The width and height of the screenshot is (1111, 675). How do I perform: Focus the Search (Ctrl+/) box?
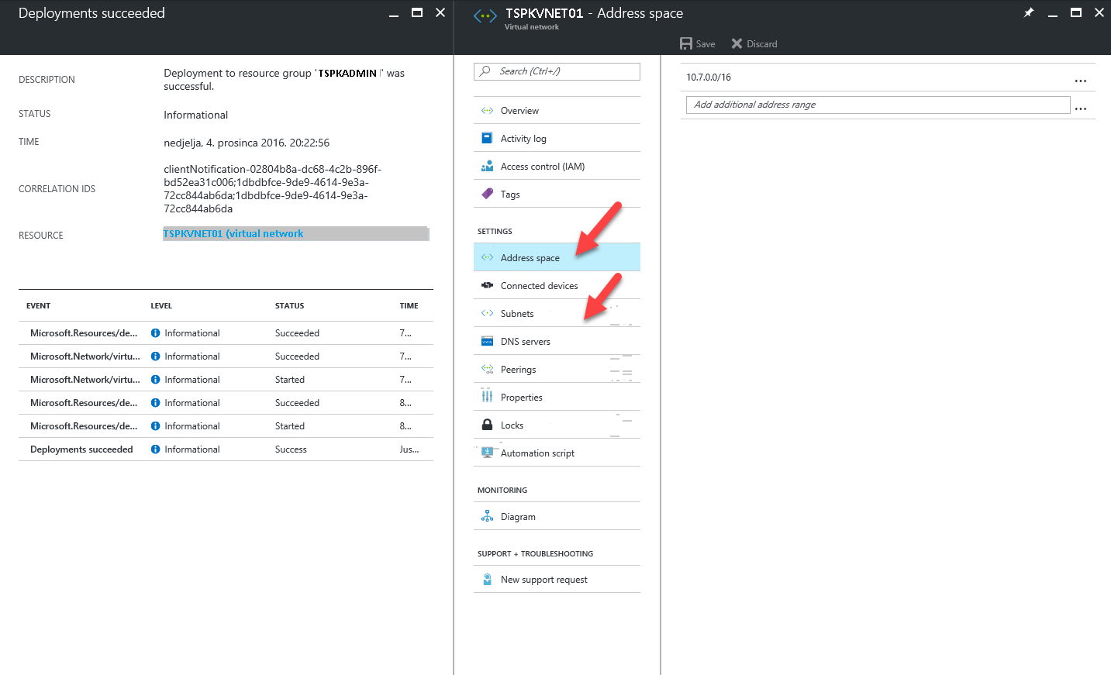pos(557,71)
